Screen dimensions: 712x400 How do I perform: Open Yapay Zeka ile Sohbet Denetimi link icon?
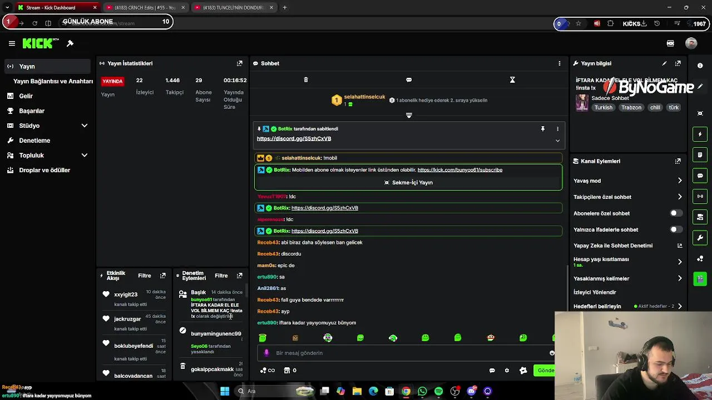point(679,246)
